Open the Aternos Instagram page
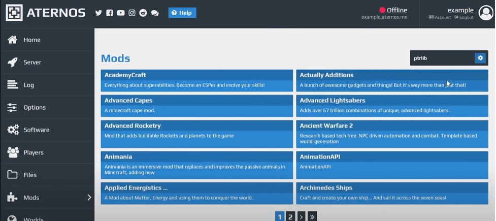This screenshot has width=496, height=221. (x=132, y=13)
